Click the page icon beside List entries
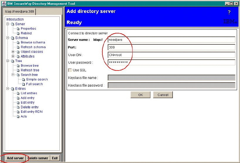 tap(18, 93)
